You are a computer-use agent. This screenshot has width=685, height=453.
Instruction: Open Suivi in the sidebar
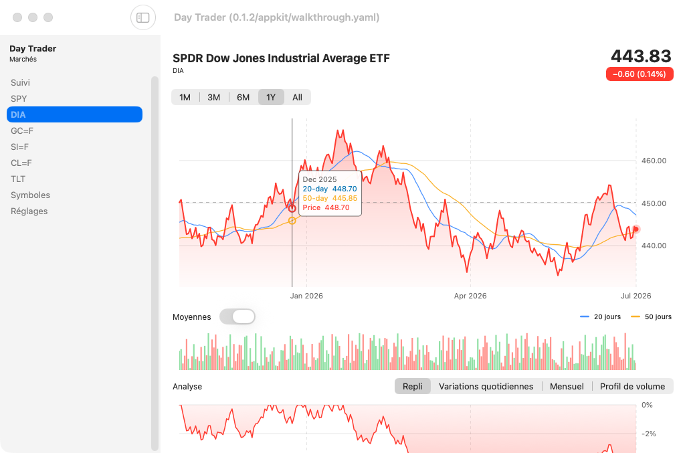coord(74,82)
